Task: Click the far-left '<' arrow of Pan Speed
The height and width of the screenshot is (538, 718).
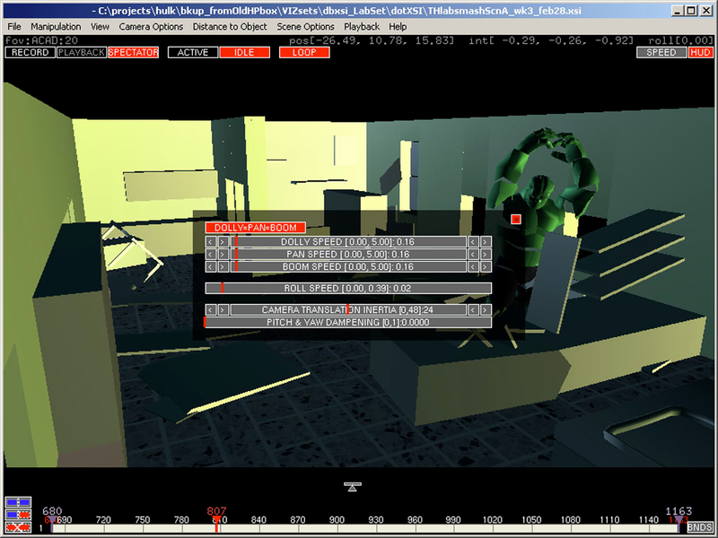Action: (211, 254)
